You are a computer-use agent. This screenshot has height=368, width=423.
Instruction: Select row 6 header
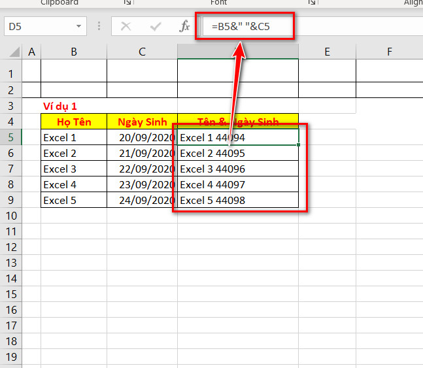click(x=11, y=153)
